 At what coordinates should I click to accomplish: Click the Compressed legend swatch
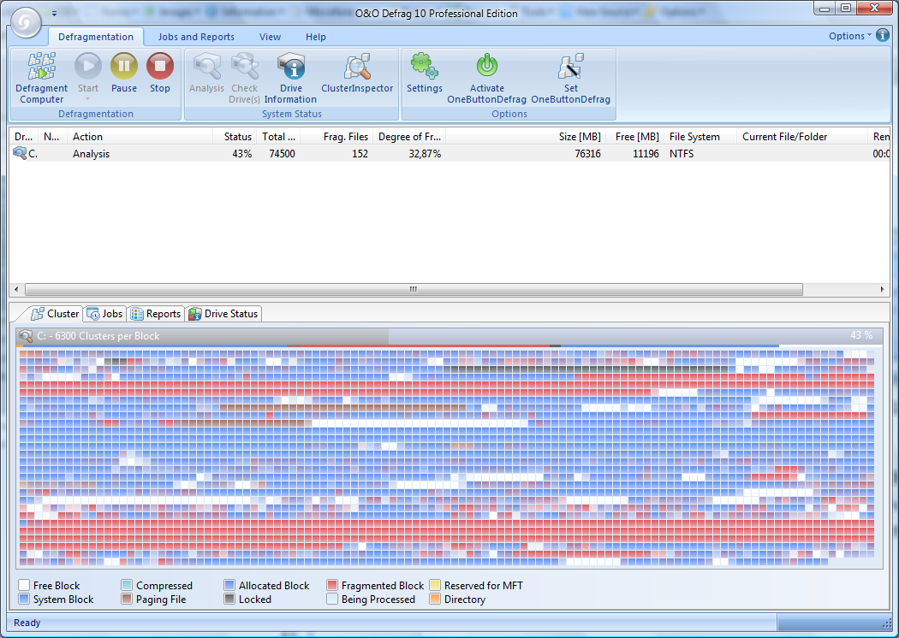point(127,585)
